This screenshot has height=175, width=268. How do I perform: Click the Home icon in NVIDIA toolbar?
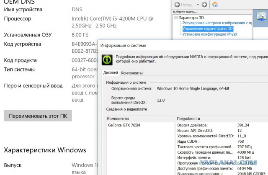(x=215, y=5)
